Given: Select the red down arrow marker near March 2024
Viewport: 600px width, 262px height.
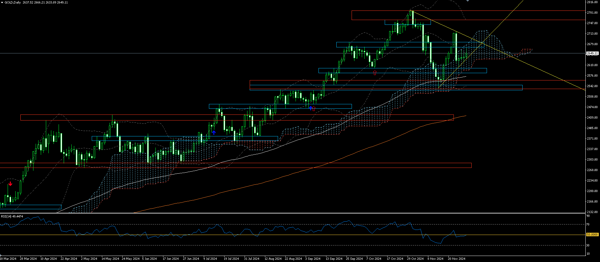Looking at the screenshot, I should coord(11,184).
